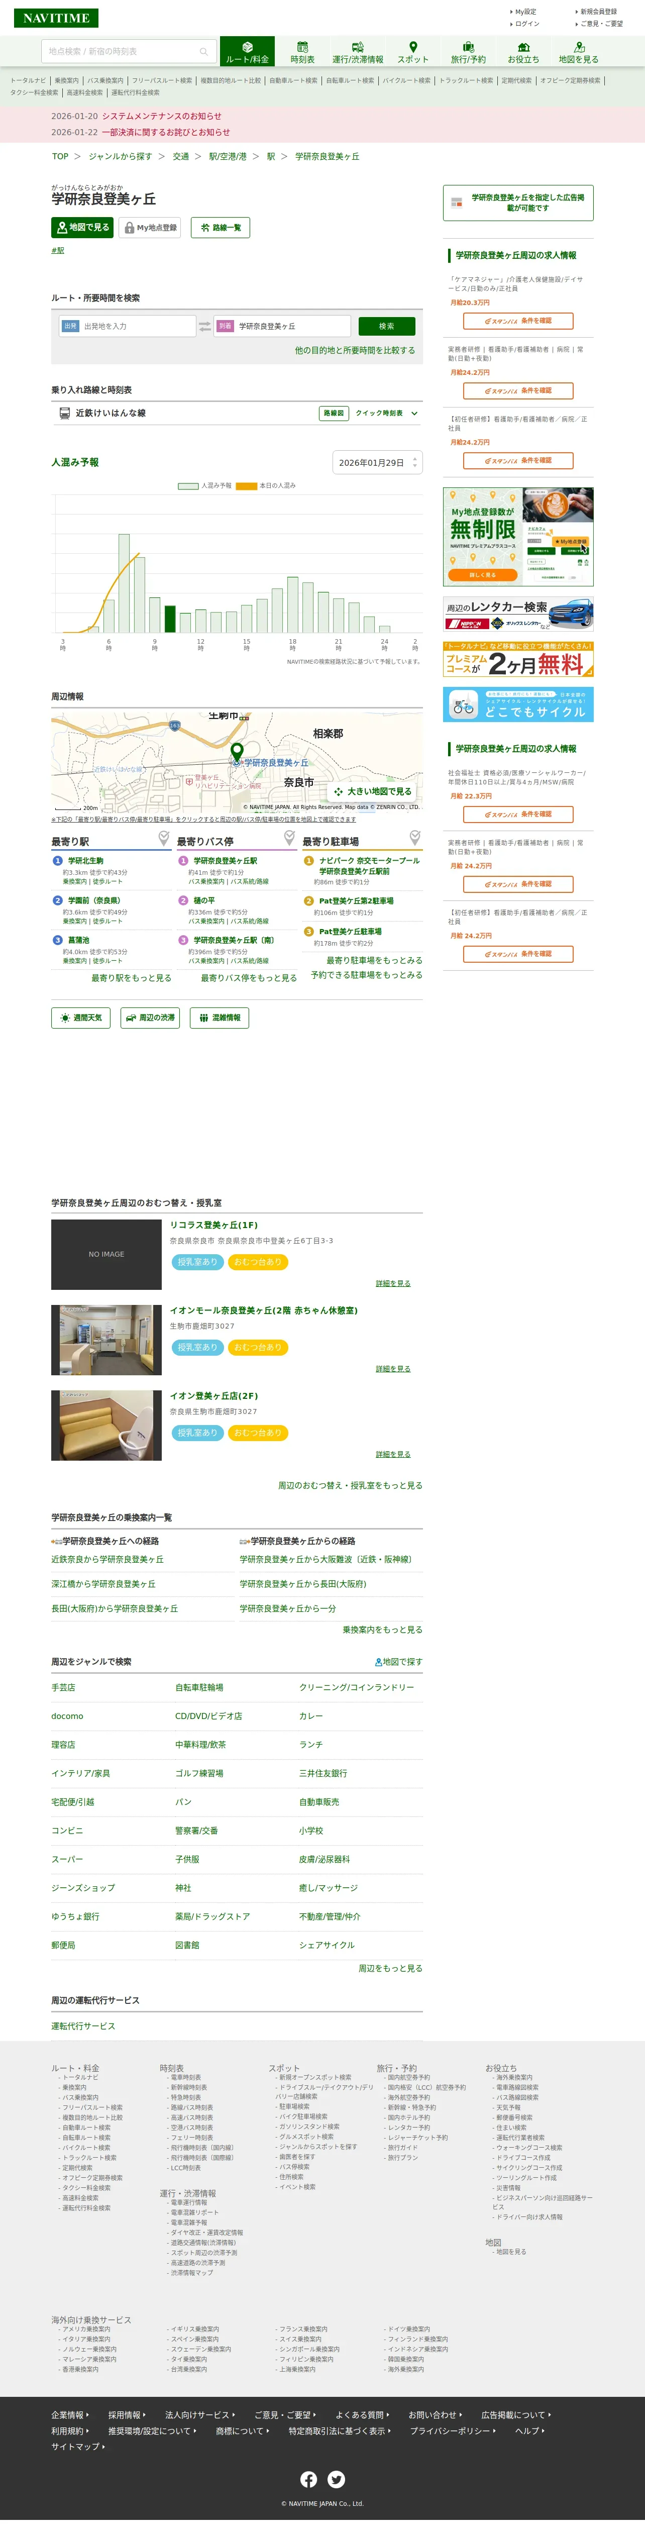This screenshot has width=645, height=2532.
Task: Click プライバシーポリシー in the footer
Action: click(453, 2430)
